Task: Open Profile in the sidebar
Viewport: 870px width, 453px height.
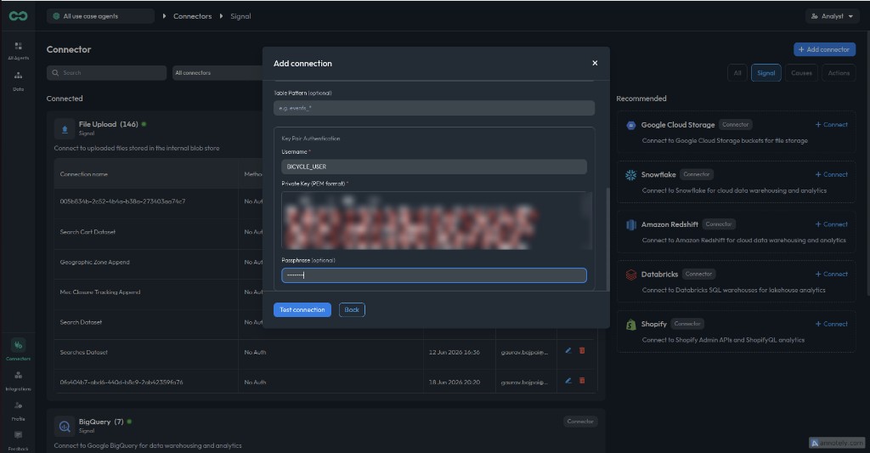Action: pyautogui.click(x=19, y=411)
